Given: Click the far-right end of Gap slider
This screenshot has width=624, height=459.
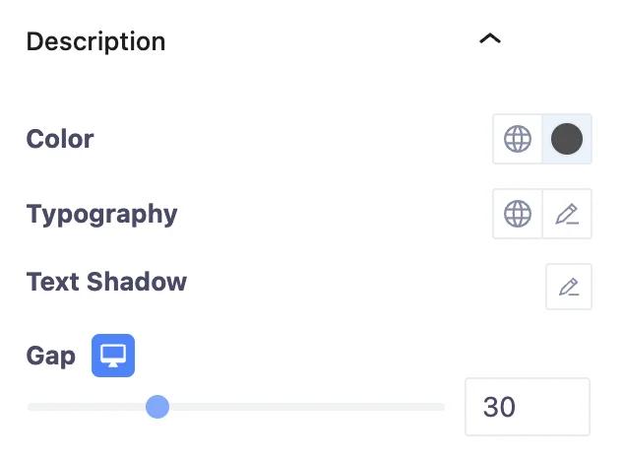Looking at the screenshot, I should coord(442,407).
